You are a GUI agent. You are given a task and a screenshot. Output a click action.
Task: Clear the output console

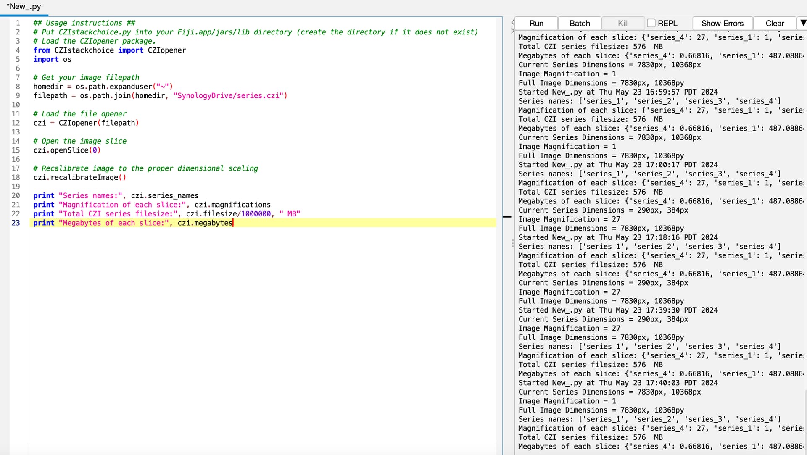coord(775,24)
